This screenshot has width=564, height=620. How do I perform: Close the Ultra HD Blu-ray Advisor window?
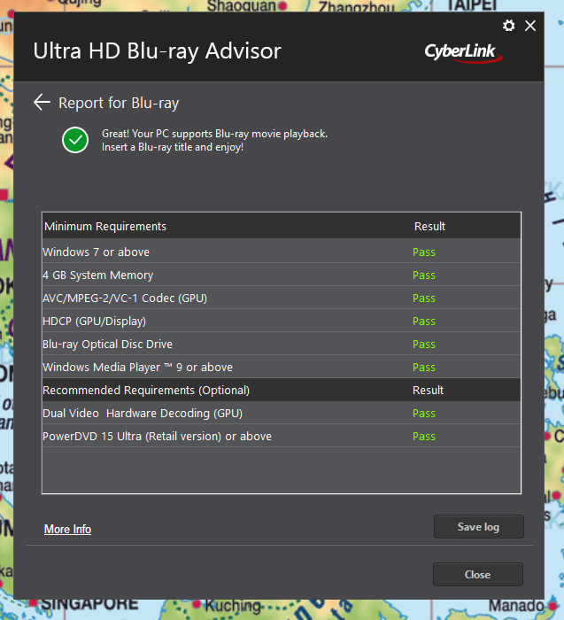click(530, 26)
